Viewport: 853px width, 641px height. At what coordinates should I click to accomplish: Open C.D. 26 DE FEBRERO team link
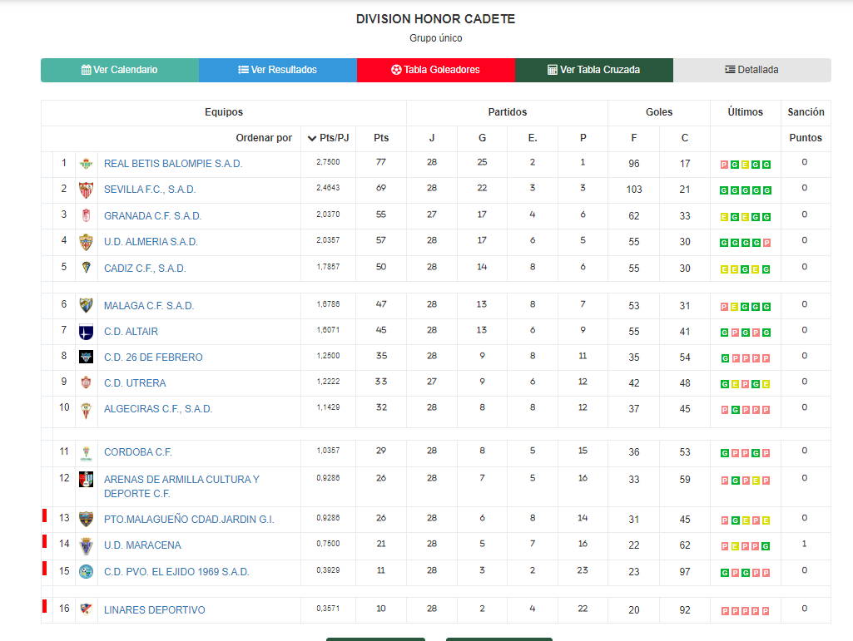tap(153, 357)
